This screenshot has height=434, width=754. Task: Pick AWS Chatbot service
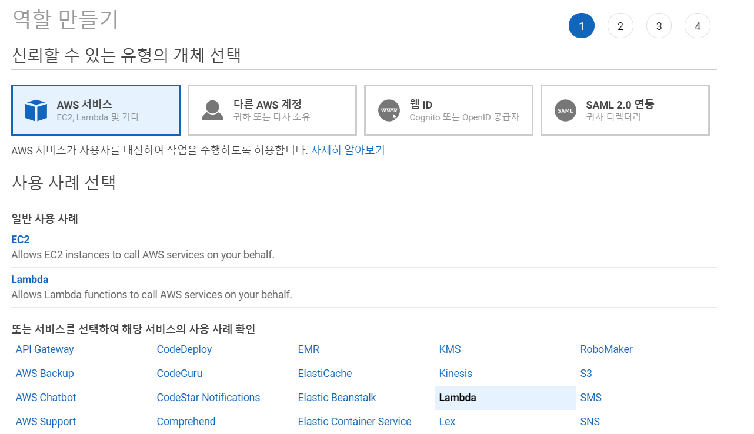tap(46, 398)
